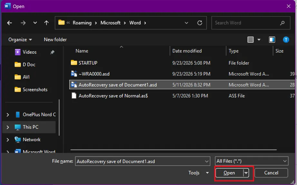Click the Word app icon in title bar
This screenshot has width=297, height=185.
(7, 6)
